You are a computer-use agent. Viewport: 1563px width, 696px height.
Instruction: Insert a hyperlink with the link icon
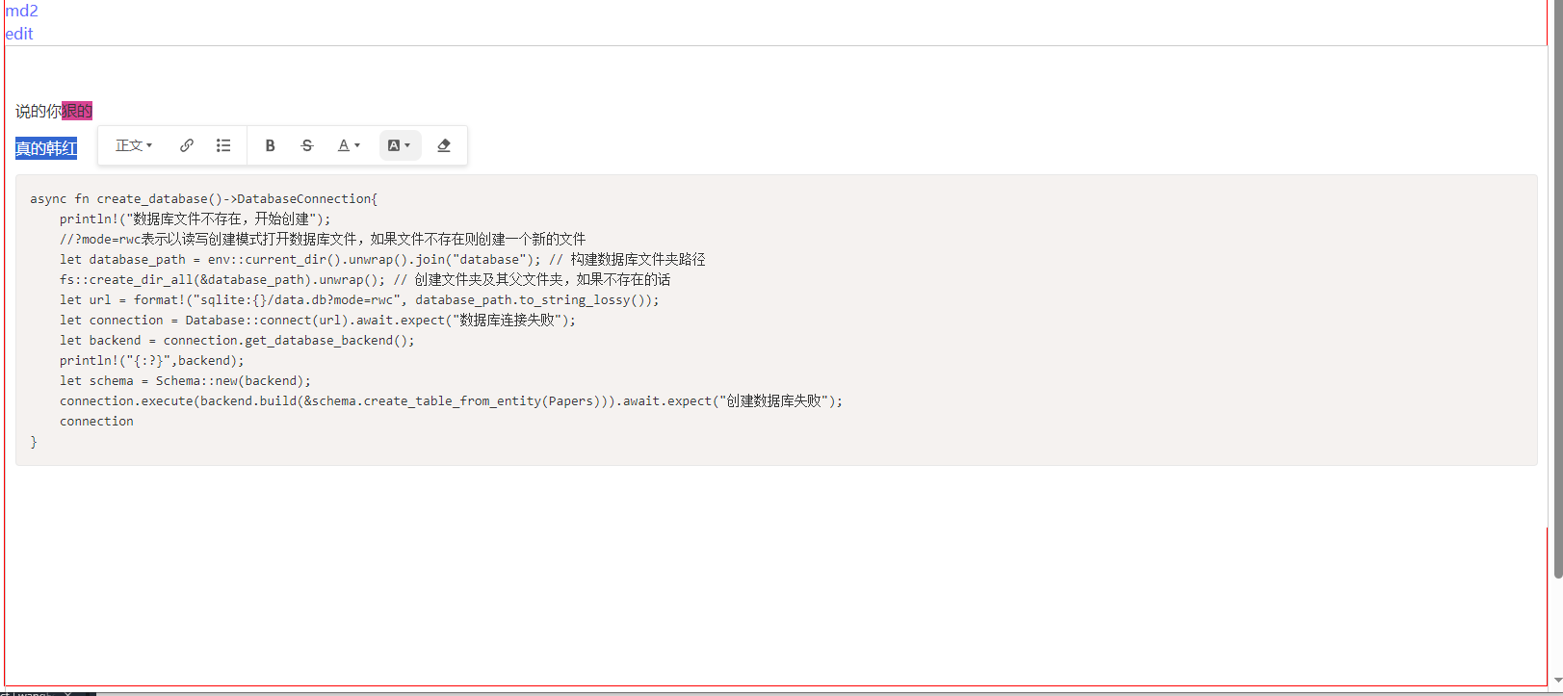coord(187,145)
